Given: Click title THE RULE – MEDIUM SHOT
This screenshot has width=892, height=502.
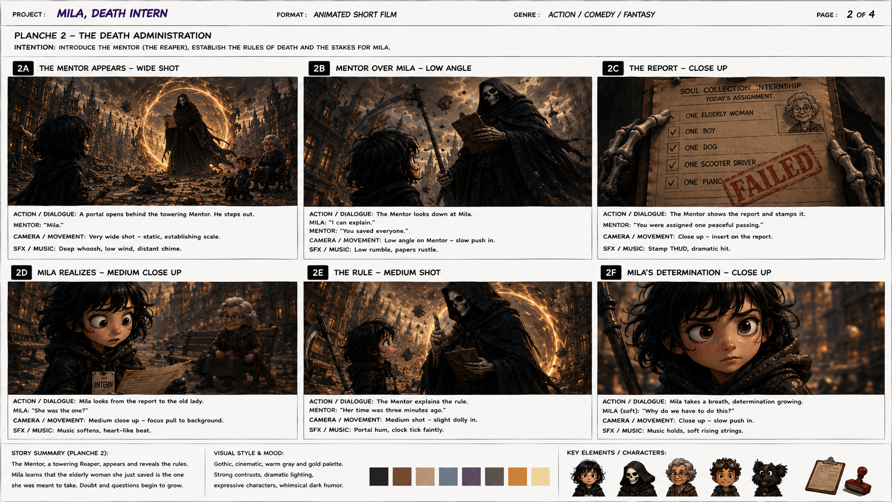Looking at the screenshot, I should coord(387,273).
